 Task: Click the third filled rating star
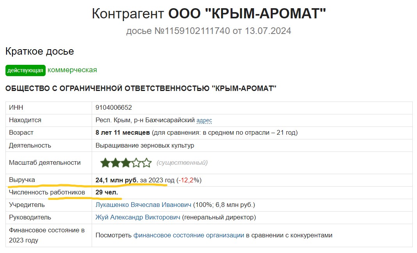coord(126,163)
